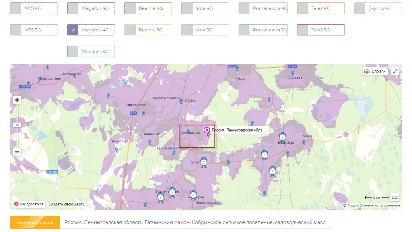Click the Как добраться directions button

click(29, 204)
